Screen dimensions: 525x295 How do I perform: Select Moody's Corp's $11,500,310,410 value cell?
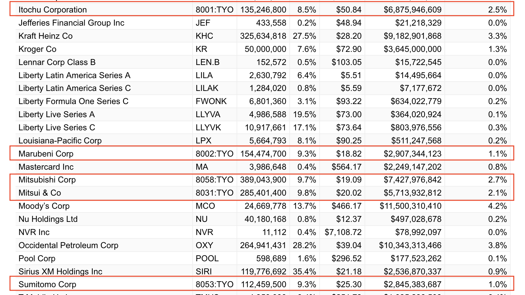tap(410, 206)
